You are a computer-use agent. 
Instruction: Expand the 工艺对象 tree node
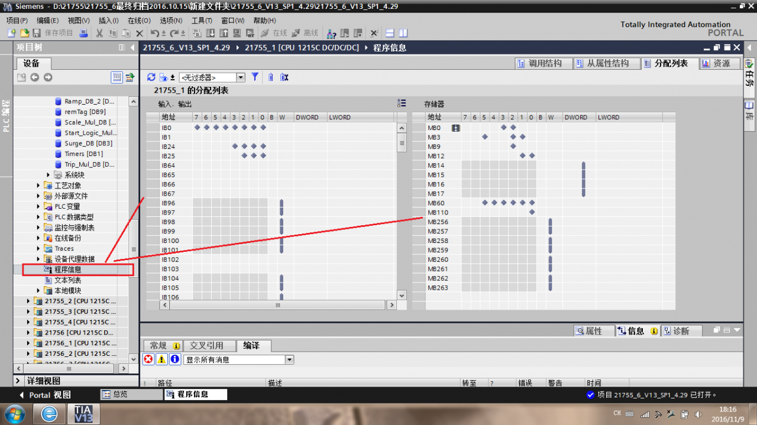39,186
